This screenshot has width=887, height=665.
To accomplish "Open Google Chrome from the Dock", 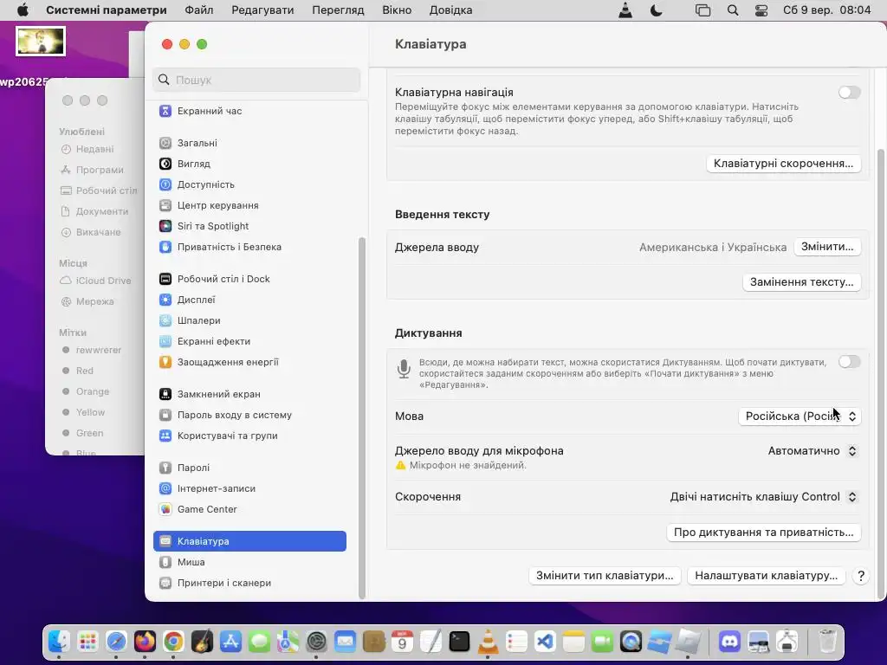I will [x=173, y=642].
